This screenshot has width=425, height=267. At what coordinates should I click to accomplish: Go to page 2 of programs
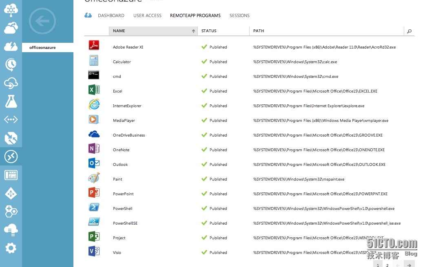coord(387,265)
